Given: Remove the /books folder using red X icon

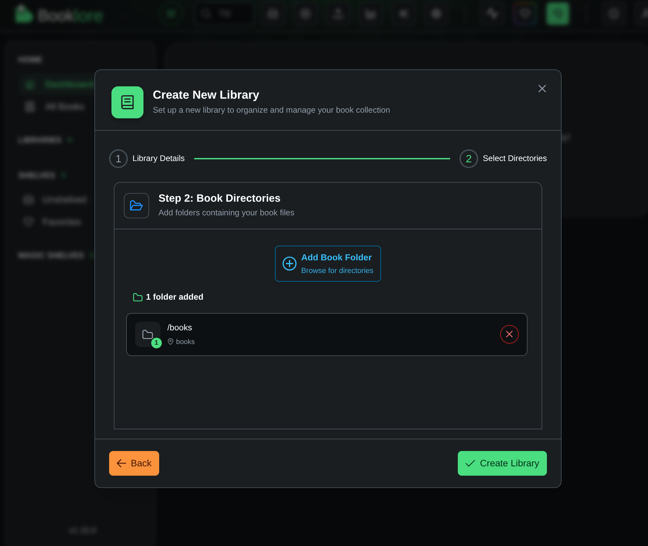Looking at the screenshot, I should [x=509, y=334].
